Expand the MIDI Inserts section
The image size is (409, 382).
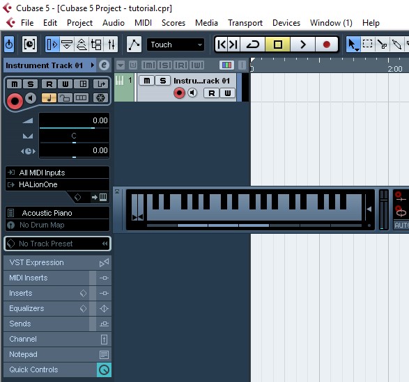(x=57, y=278)
